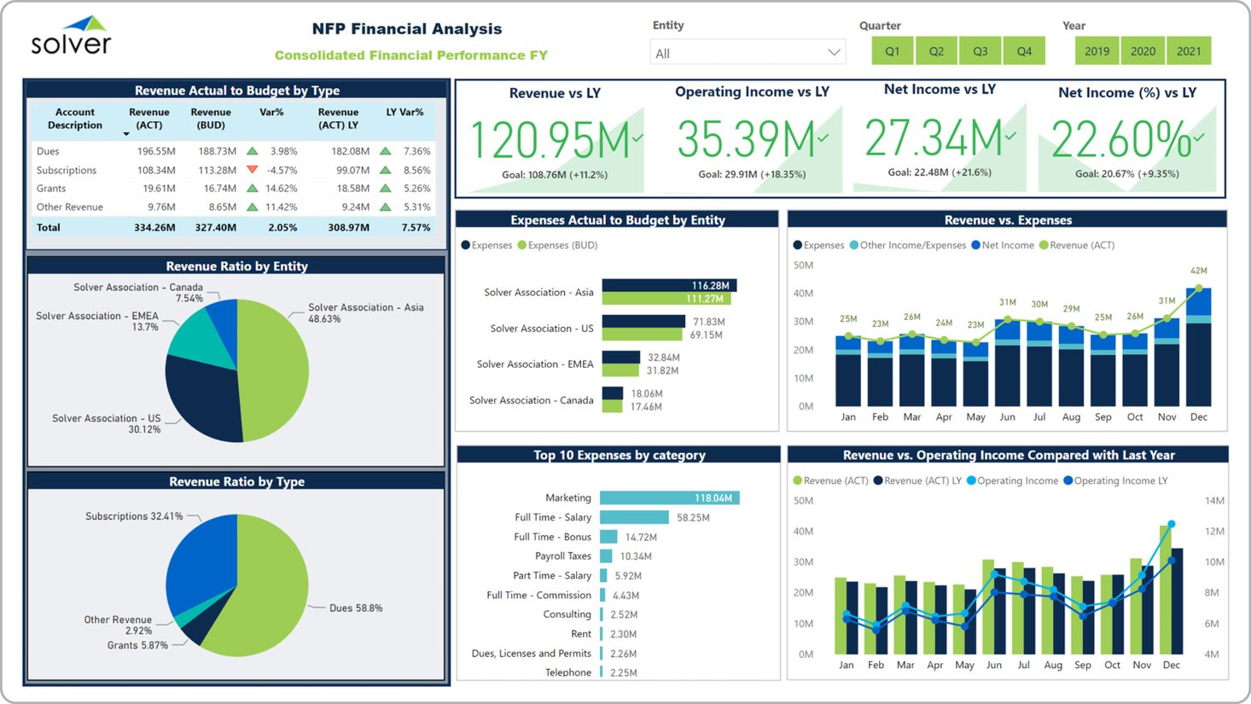Image resolution: width=1251 pixels, height=704 pixels.
Task: Select the 2019 year button
Action: point(1097,49)
